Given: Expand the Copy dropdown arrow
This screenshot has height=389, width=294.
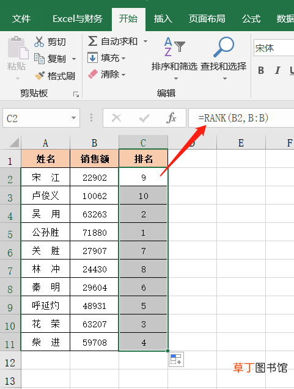Looking at the screenshot, I should click(74, 59).
